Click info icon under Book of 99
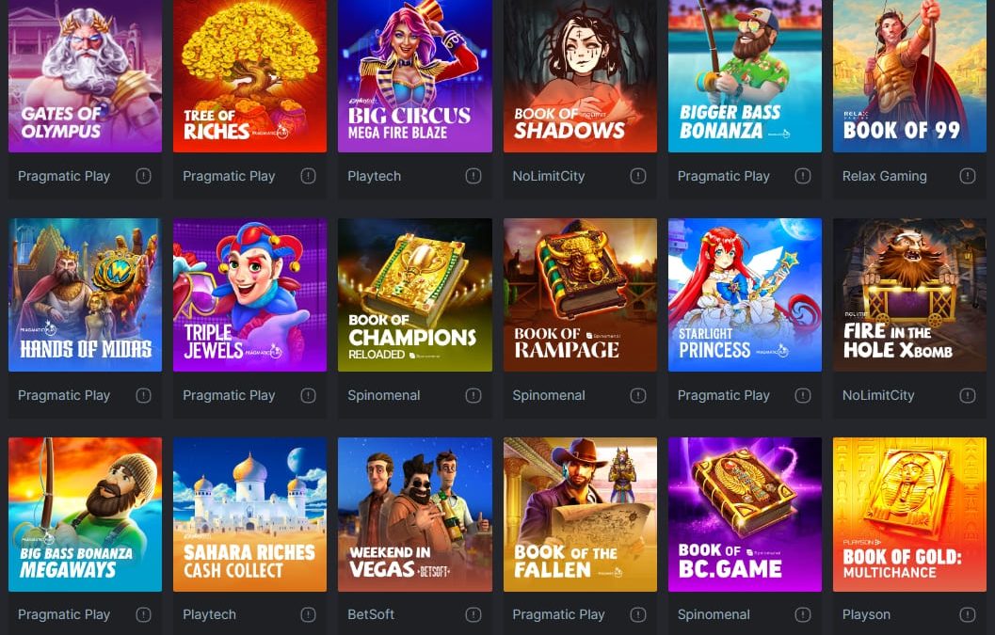 [968, 176]
